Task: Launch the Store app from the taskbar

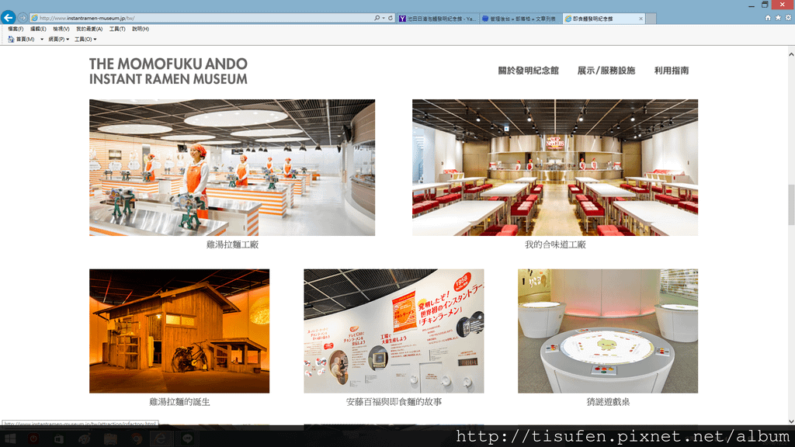Action: pos(59,438)
